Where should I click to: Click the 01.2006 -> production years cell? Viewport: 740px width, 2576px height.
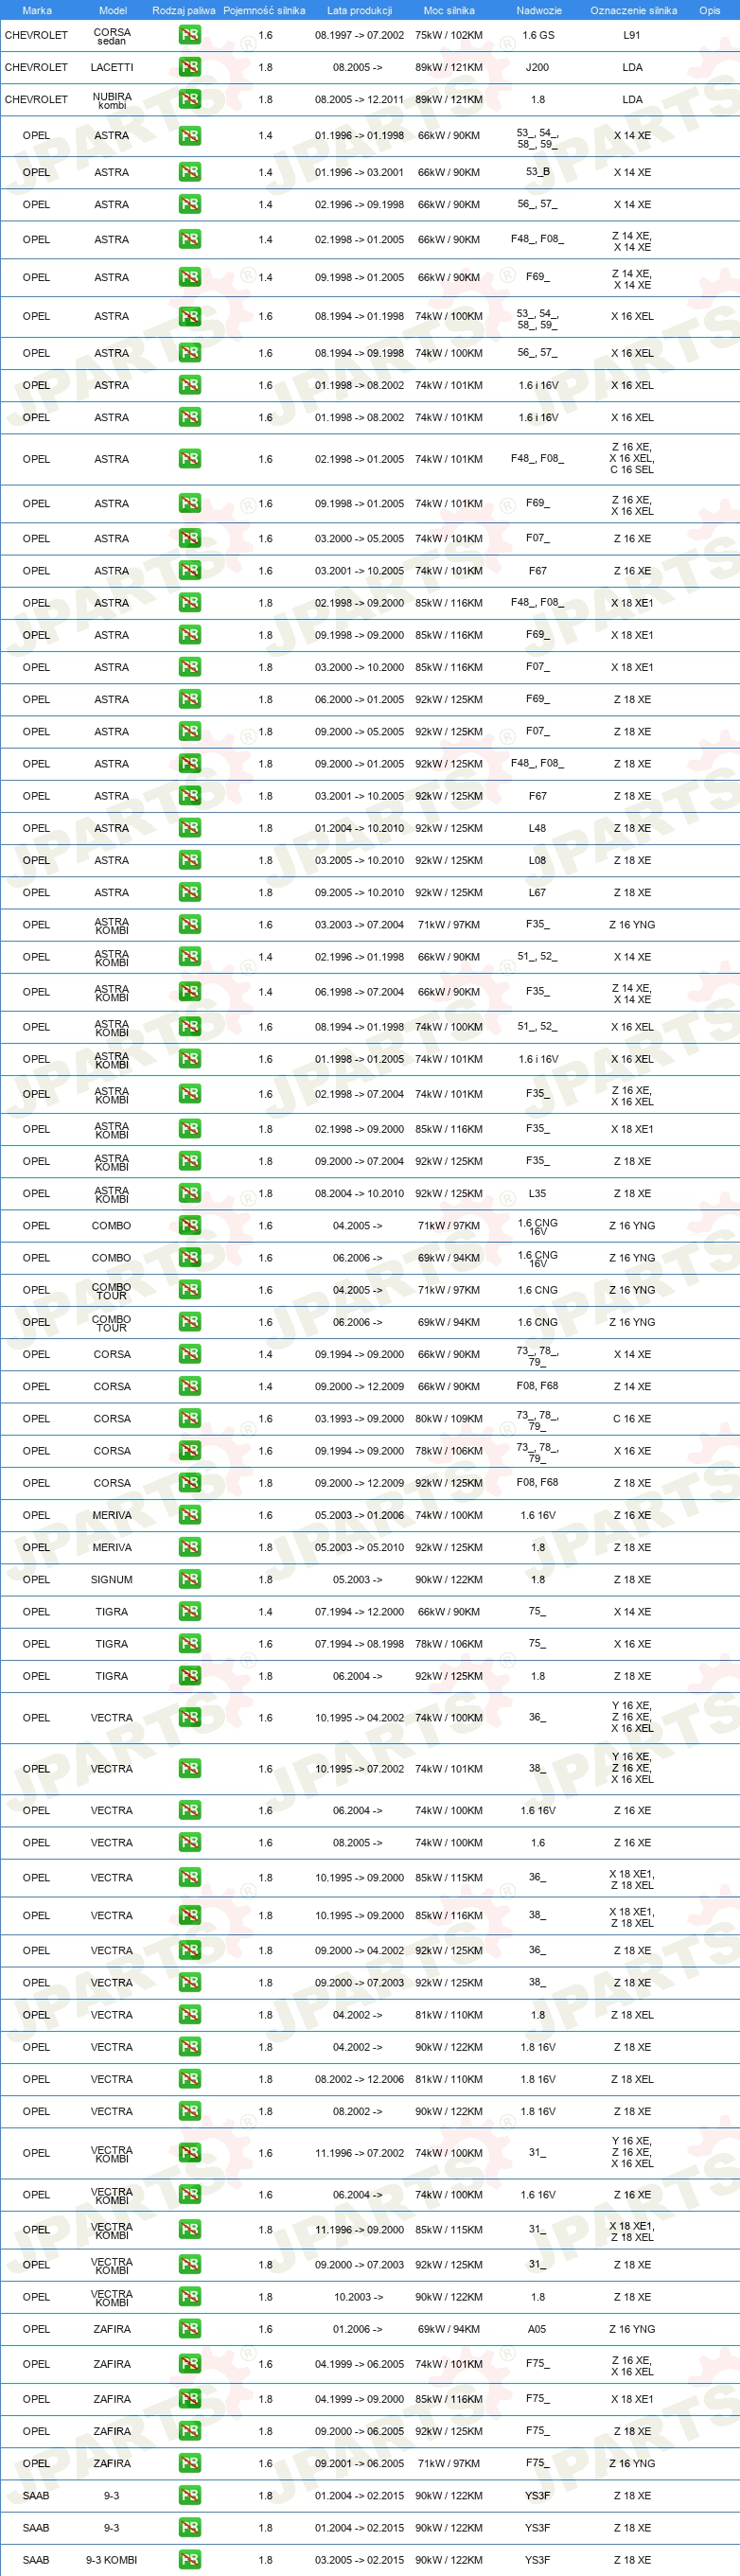coord(358,2329)
